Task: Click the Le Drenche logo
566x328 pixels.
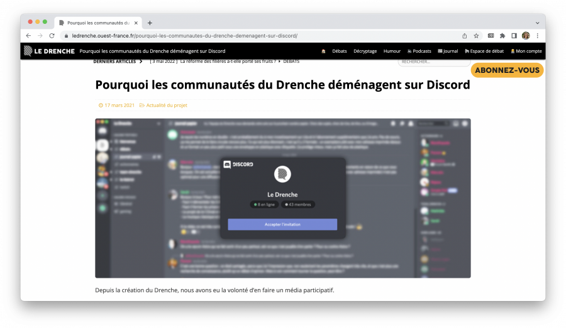Action: tap(49, 51)
